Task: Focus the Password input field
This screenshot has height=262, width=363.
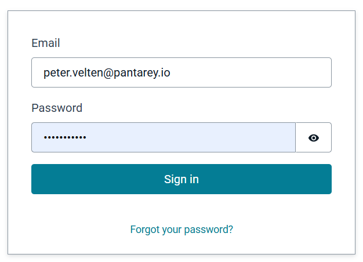Action: [x=163, y=138]
